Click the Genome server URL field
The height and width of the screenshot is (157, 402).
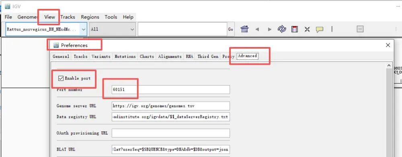pyautogui.click(x=171, y=106)
